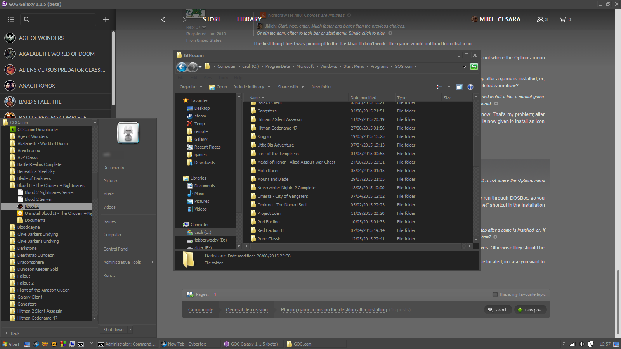The height and width of the screenshot is (349, 621).
Task: Click the Shut down button
Action: point(113,330)
